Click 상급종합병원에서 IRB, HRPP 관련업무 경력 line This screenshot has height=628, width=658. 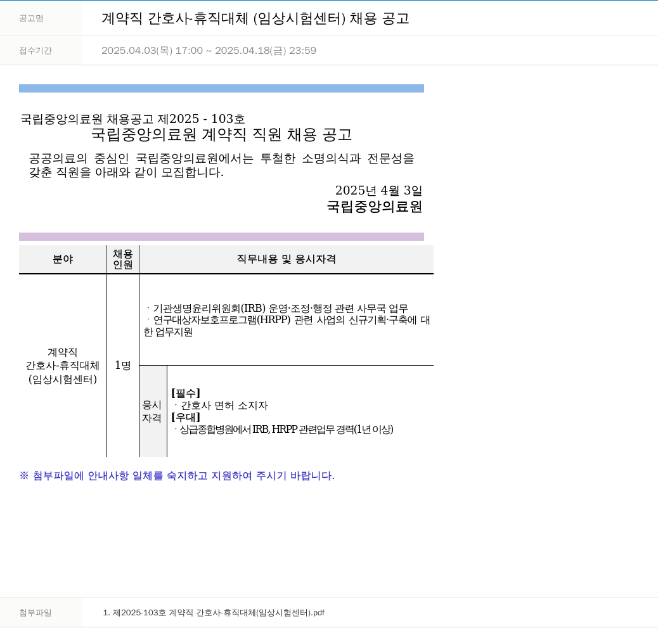[284, 430]
